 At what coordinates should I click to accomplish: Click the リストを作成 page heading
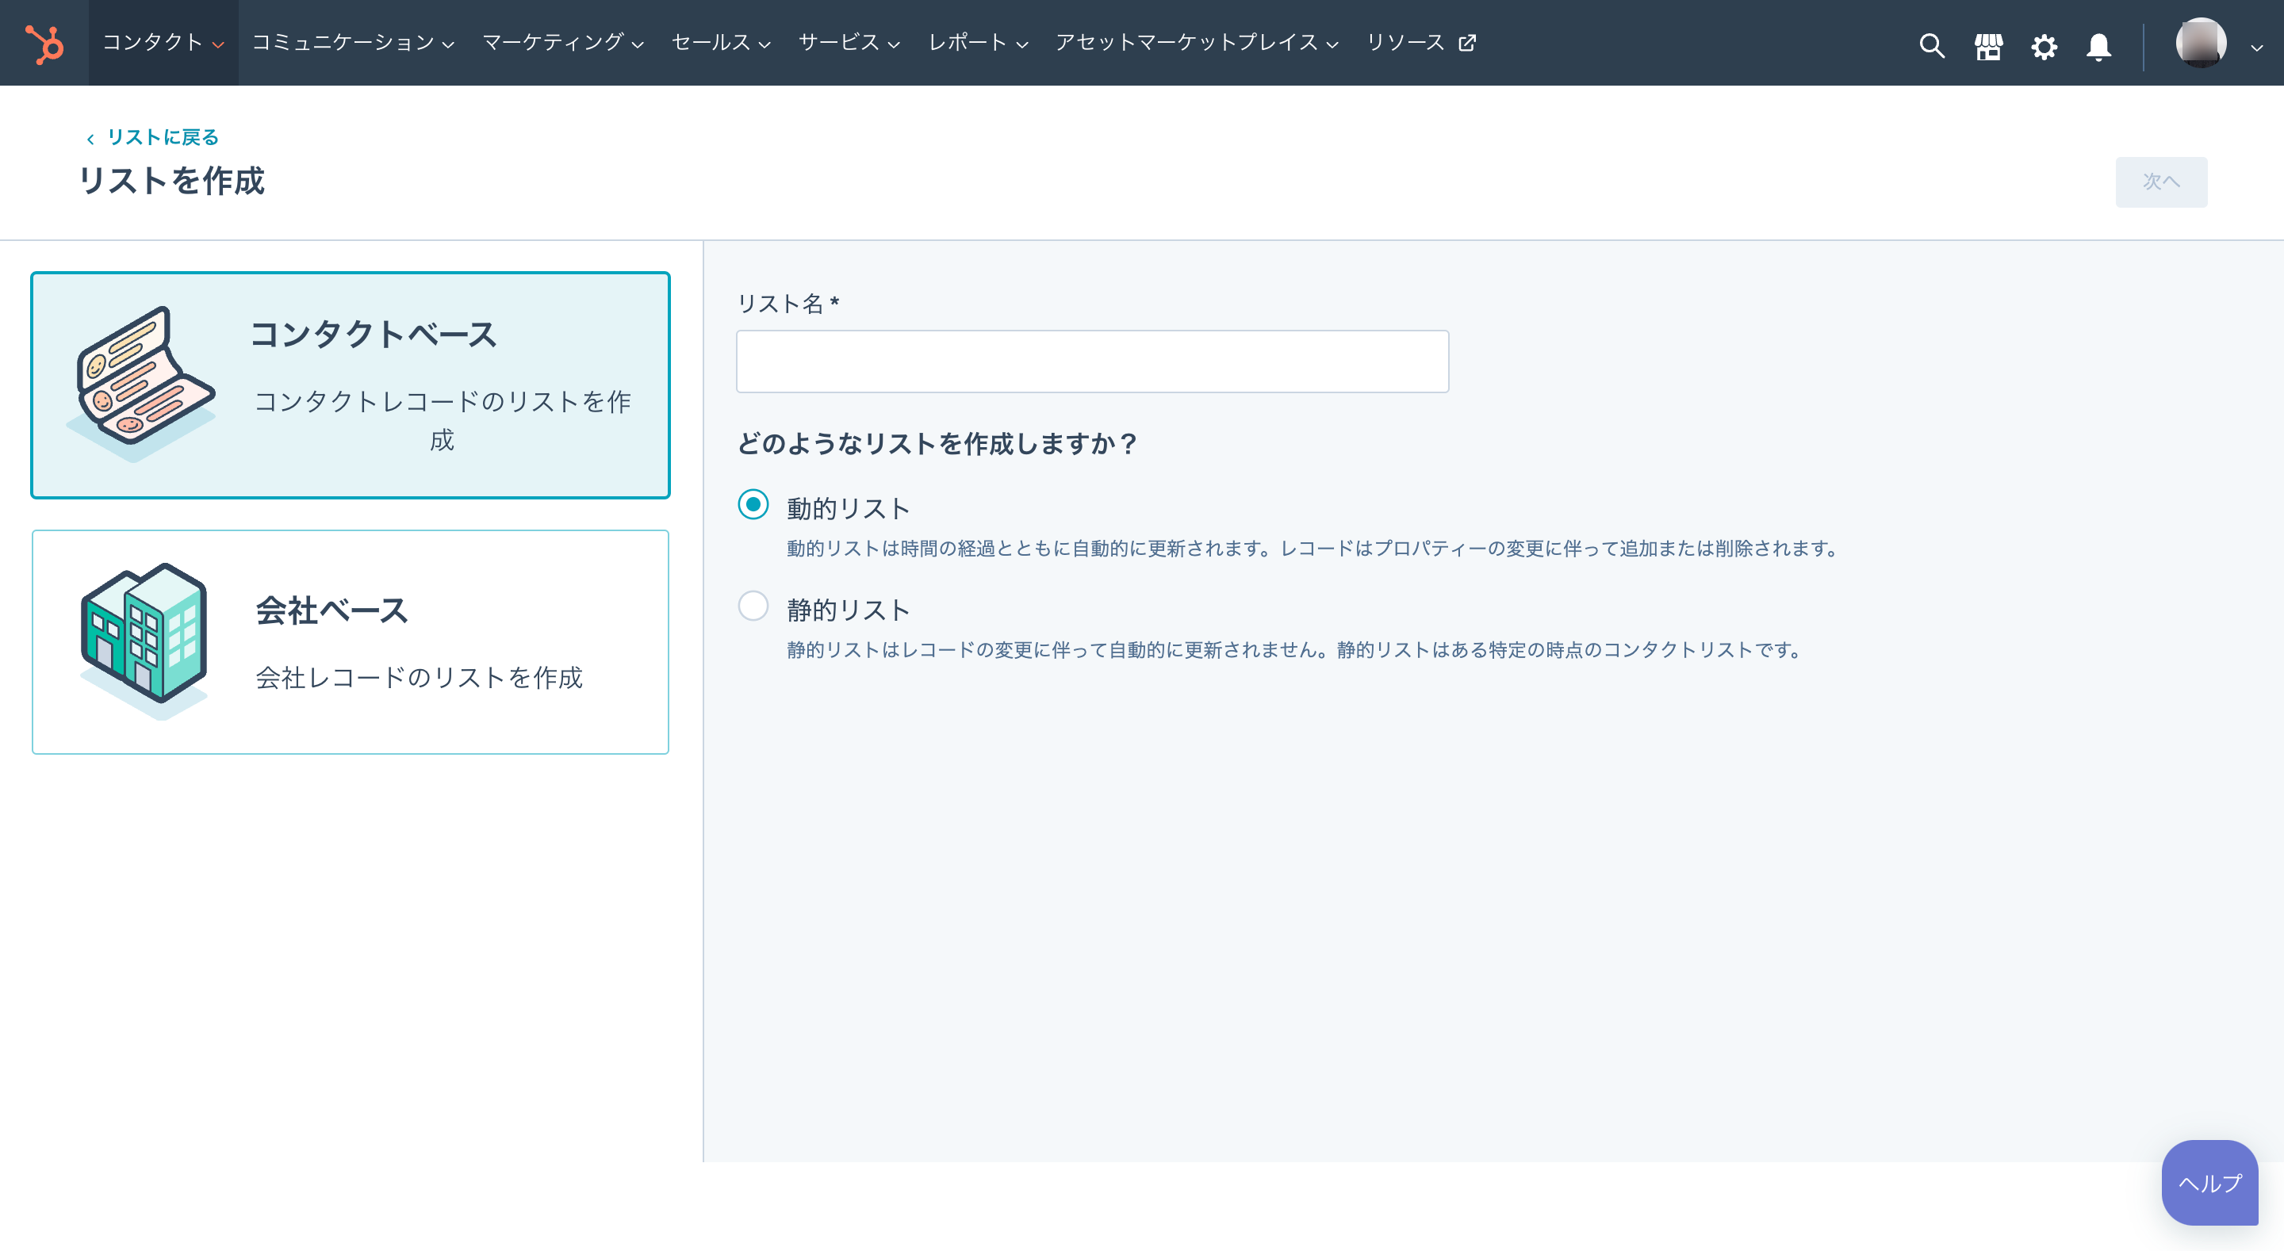coord(172,181)
